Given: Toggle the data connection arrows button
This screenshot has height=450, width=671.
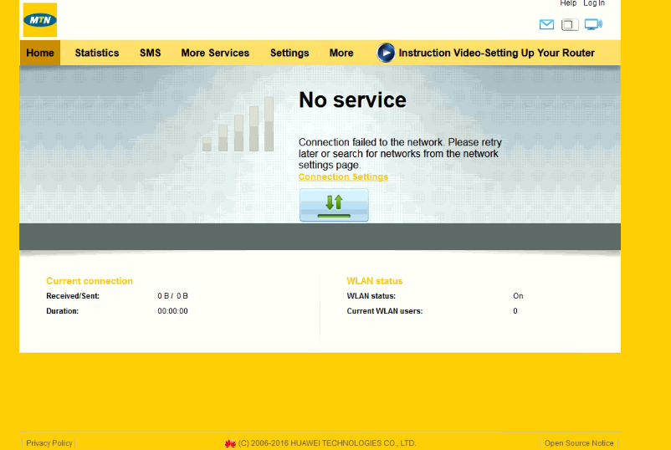Looking at the screenshot, I should [x=334, y=205].
